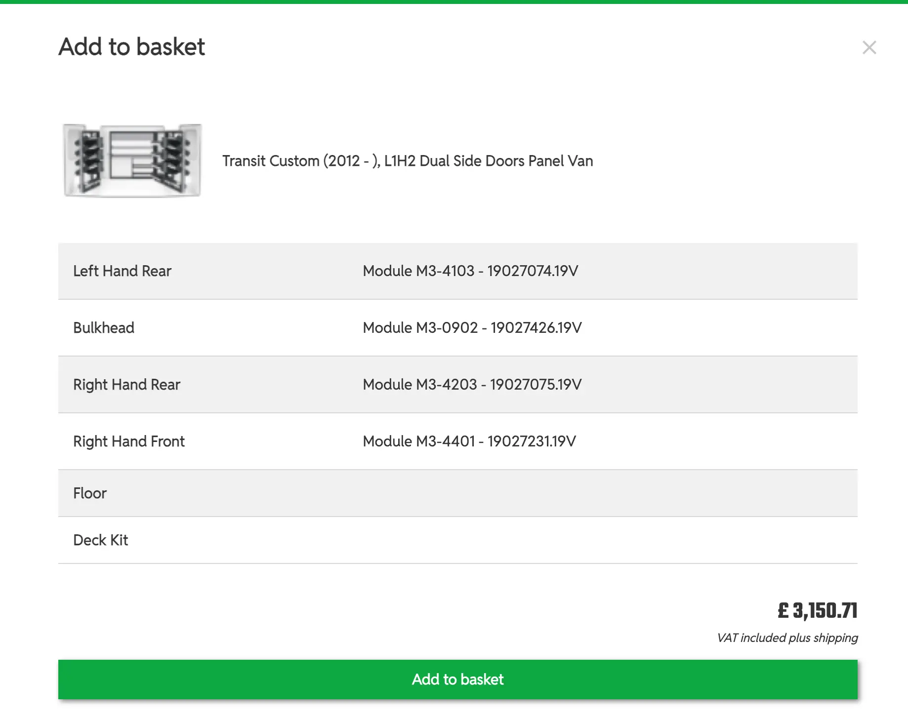The height and width of the screenshot is (720, 908).
Task: Click the Left Hand Rear row label
Action: click(122, 271)
